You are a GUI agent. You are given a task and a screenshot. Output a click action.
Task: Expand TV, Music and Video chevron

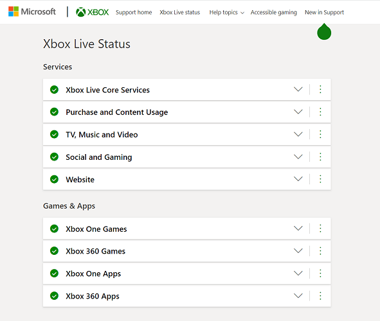click(298, 134)
